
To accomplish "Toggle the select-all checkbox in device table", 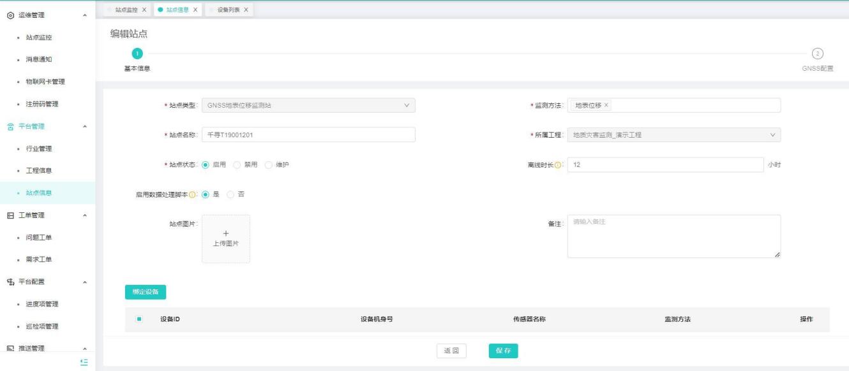I will 139,319.
